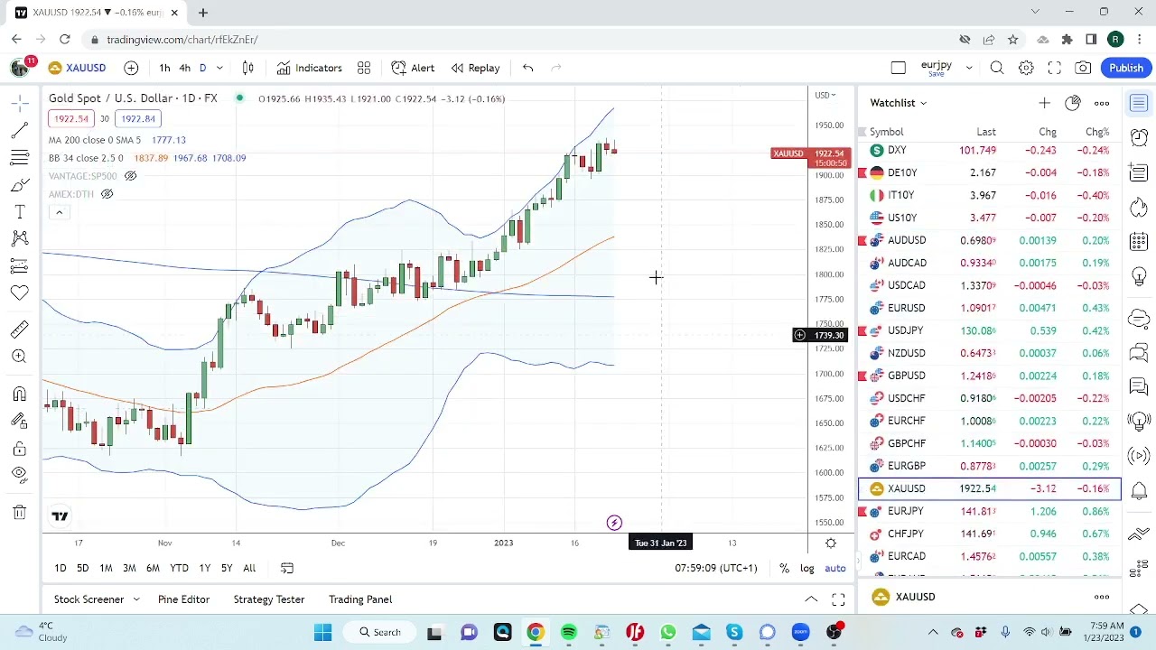Open the heart icons tool
Screen dimensions: 1156x650
click(19, 292)
